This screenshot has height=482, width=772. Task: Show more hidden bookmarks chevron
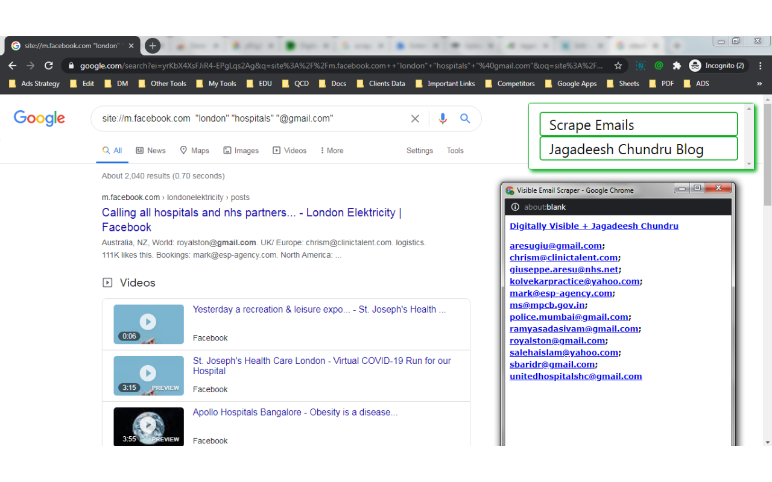760,84
